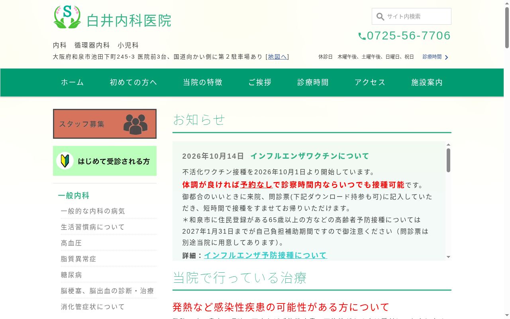Open 生活習慣病について sidebar link
Screen dimensions: 510x319
click(93, 227)
